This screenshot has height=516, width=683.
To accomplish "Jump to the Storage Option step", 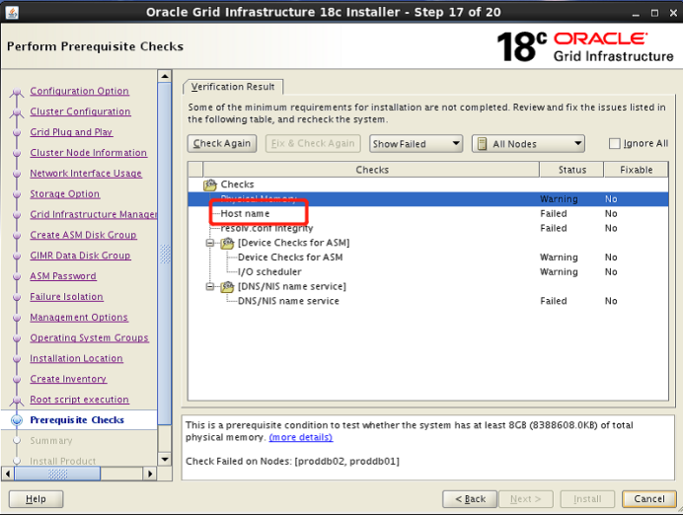I will [x=64, y=193].
